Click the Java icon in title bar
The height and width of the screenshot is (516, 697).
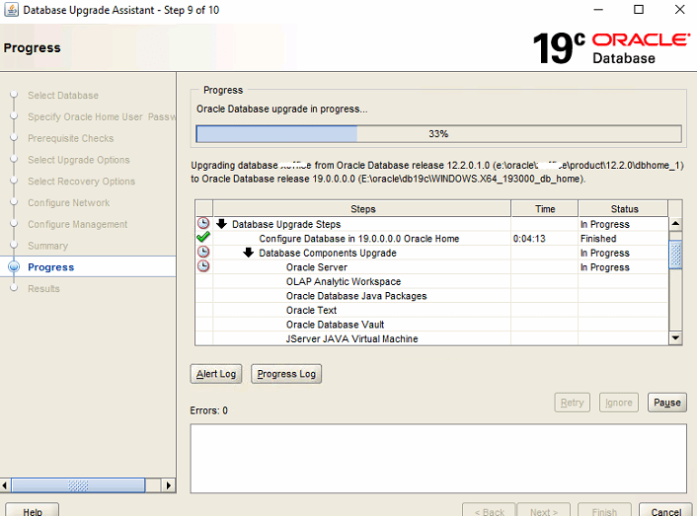coord(10,10)
